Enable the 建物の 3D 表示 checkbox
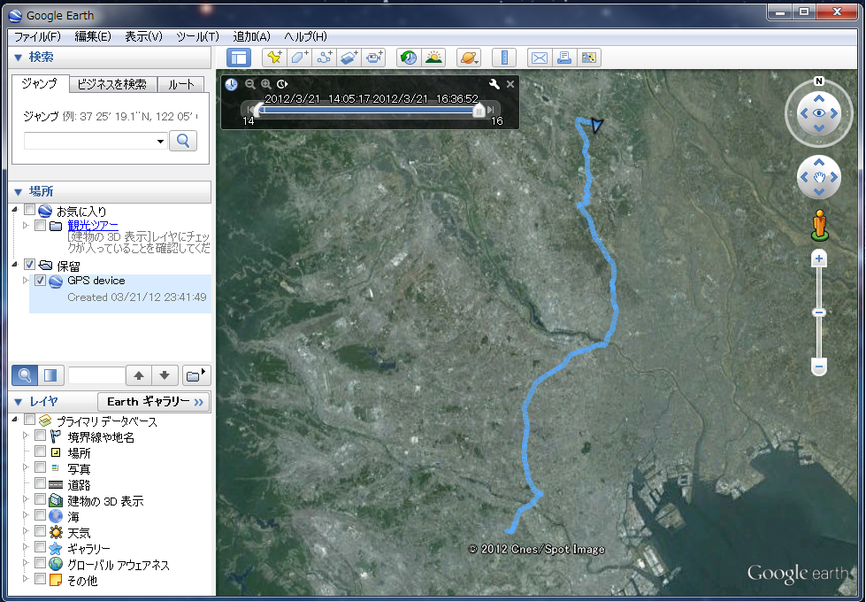The height and width of the screenshot is (602, 866). 40,499
